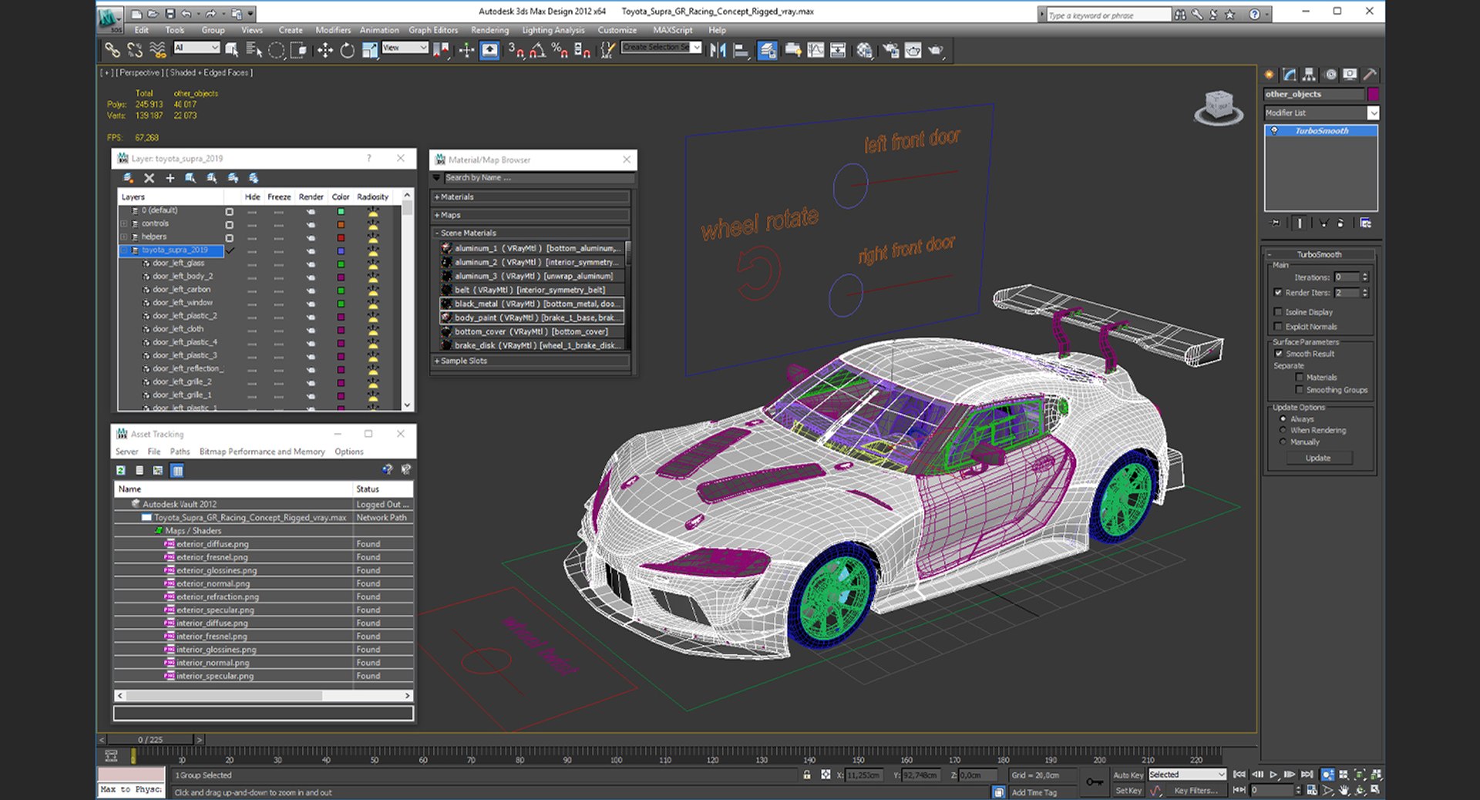Go to the End frame
1480x800 pixels.
[1307, 775]
